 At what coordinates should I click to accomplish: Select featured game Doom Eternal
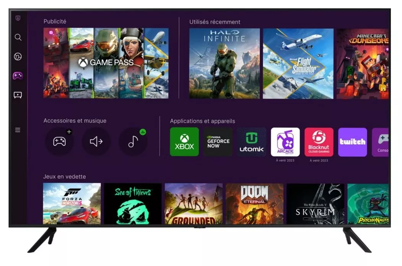point(255,204)
